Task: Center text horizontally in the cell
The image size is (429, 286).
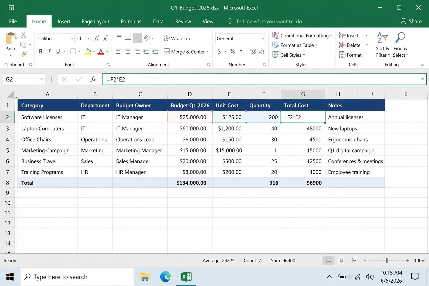Action: point(128,51)
